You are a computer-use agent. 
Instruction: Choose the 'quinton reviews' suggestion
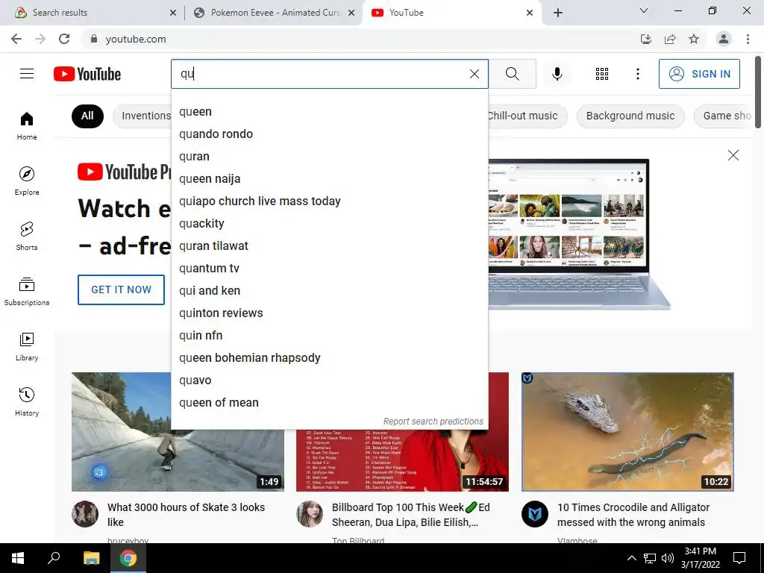[329, 313]
